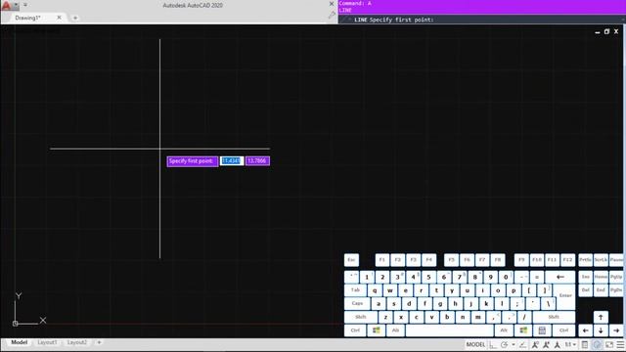Minimize the drawing viewport window
626x352 pixels.
598,32
